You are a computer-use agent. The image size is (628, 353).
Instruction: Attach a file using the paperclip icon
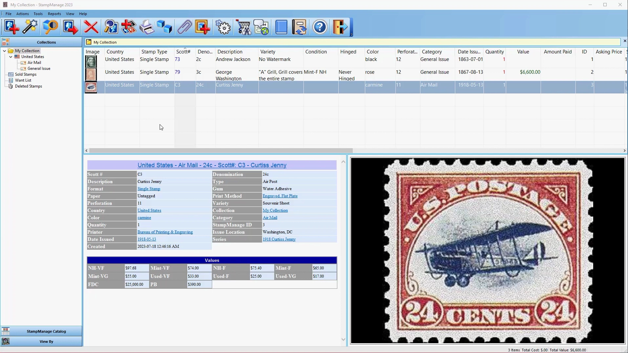click(184, 27)
